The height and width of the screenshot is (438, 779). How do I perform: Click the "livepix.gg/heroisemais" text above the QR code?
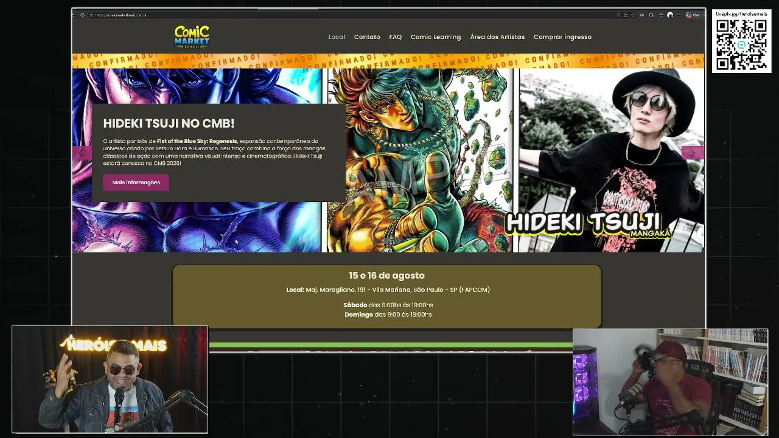coord(741,13)
